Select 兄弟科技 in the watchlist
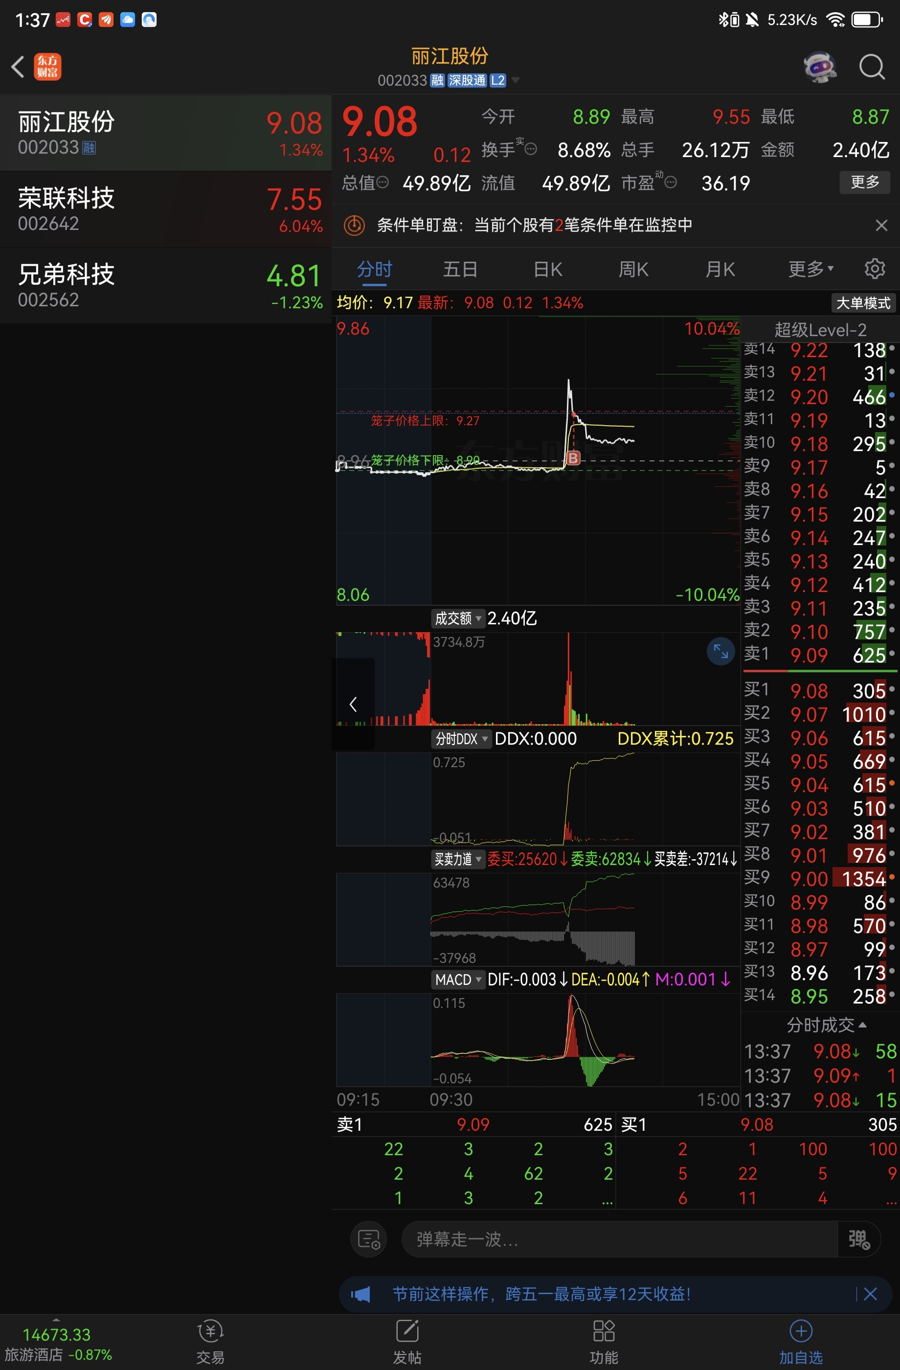Viewport: 900px width, 1370px height. 166,286
